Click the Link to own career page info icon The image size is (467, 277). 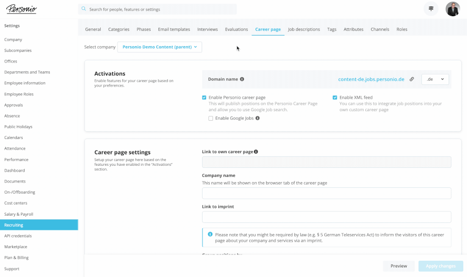pos(256,152)
